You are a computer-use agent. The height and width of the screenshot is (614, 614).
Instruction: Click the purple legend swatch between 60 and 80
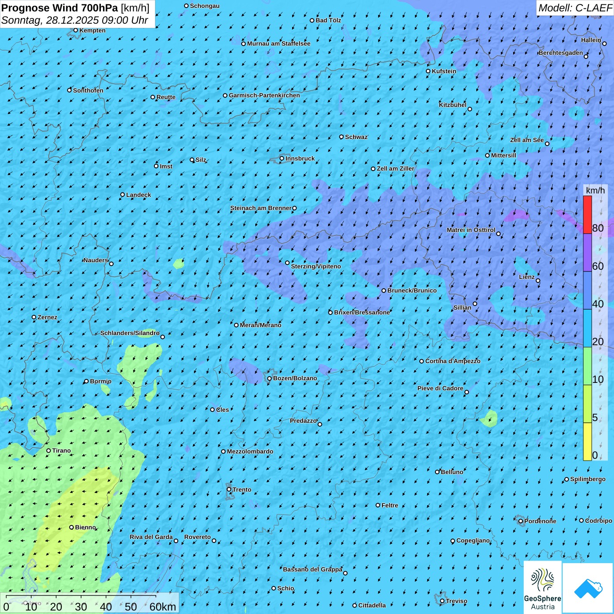pos(587,253)
